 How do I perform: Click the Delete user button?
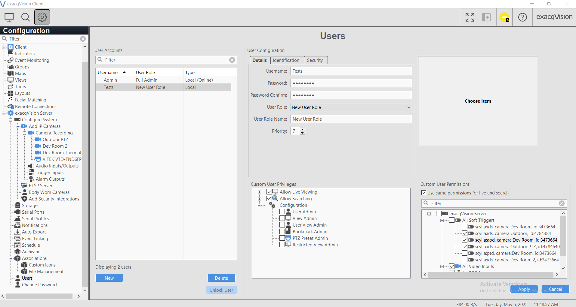(x=221, y=278)
